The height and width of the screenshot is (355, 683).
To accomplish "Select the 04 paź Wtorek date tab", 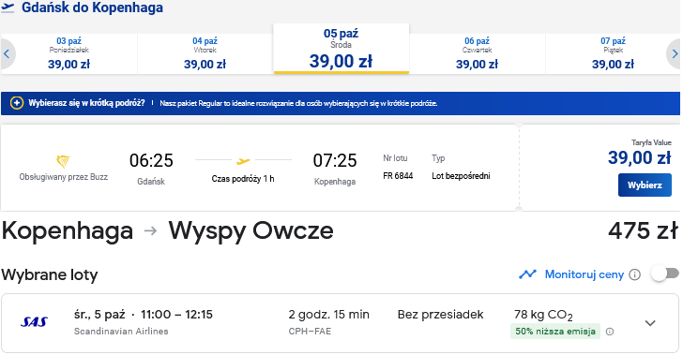I will coord(205,54).
